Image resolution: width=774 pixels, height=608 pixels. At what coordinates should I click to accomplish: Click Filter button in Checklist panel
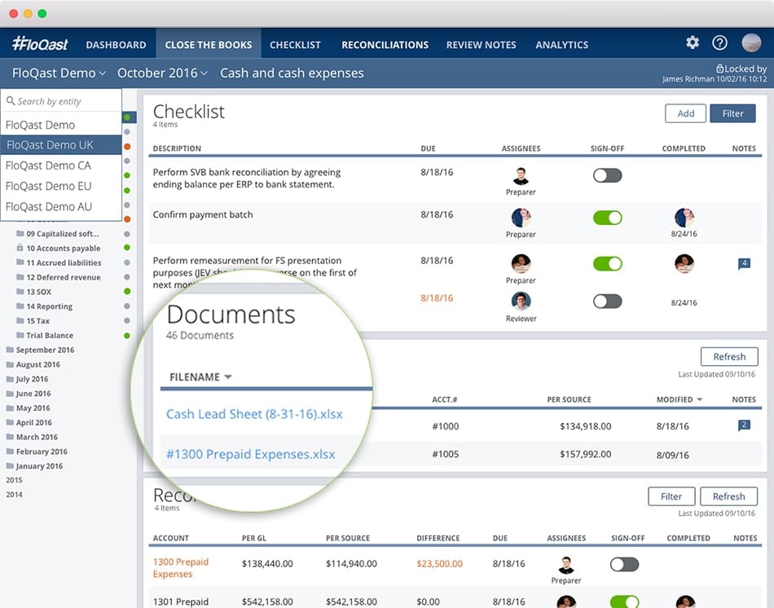732,113
